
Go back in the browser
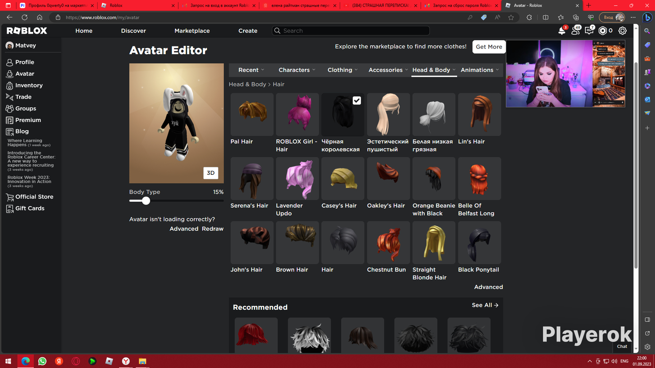10,17
